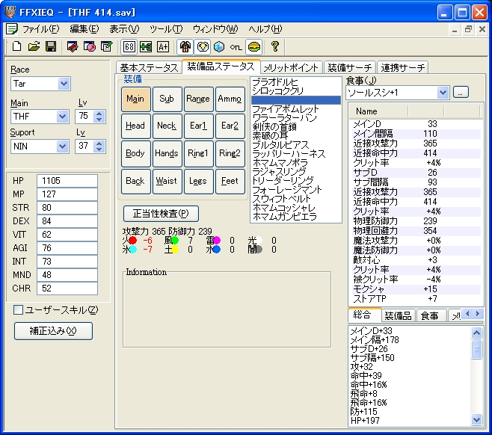Viewport: 492px width, 435px height.
Task: Select the Body equipment slot button
Action: click(x=135, y=154)
